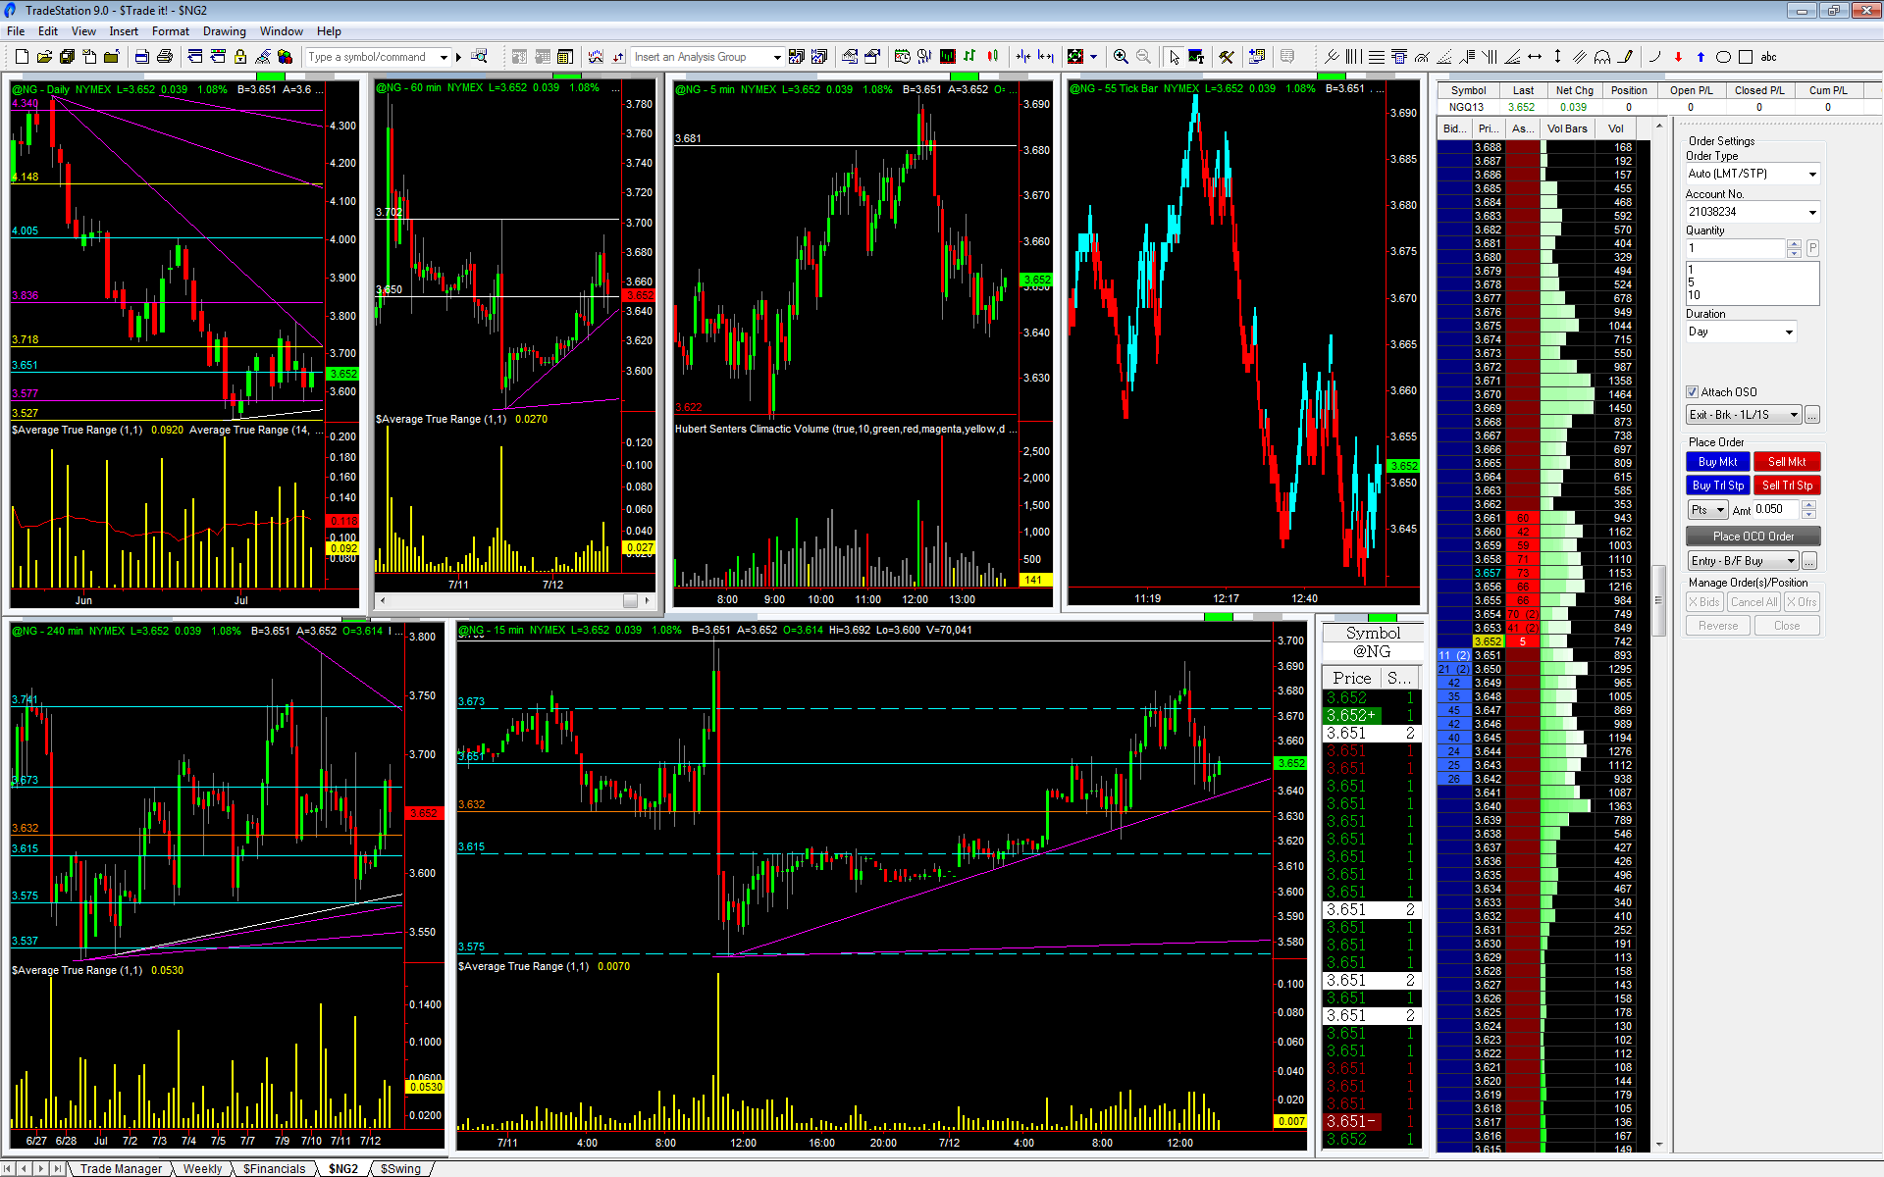
Task: Select the diagonal parallel lines drawing tool
Action: tap(1580, 57)
